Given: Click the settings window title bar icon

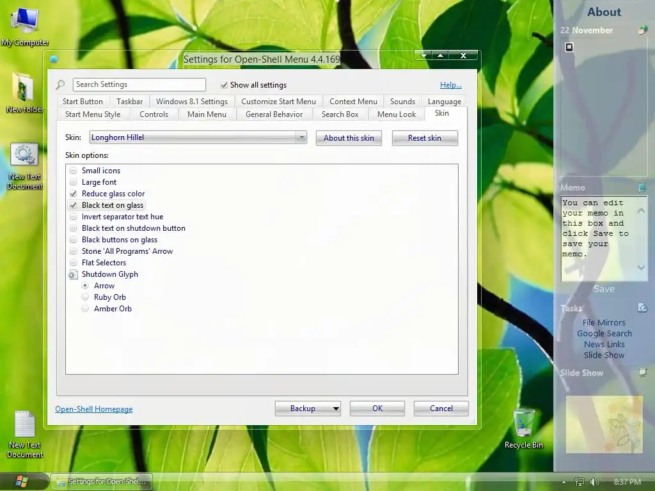Looking at the screenshot, I should click(54, 59).
